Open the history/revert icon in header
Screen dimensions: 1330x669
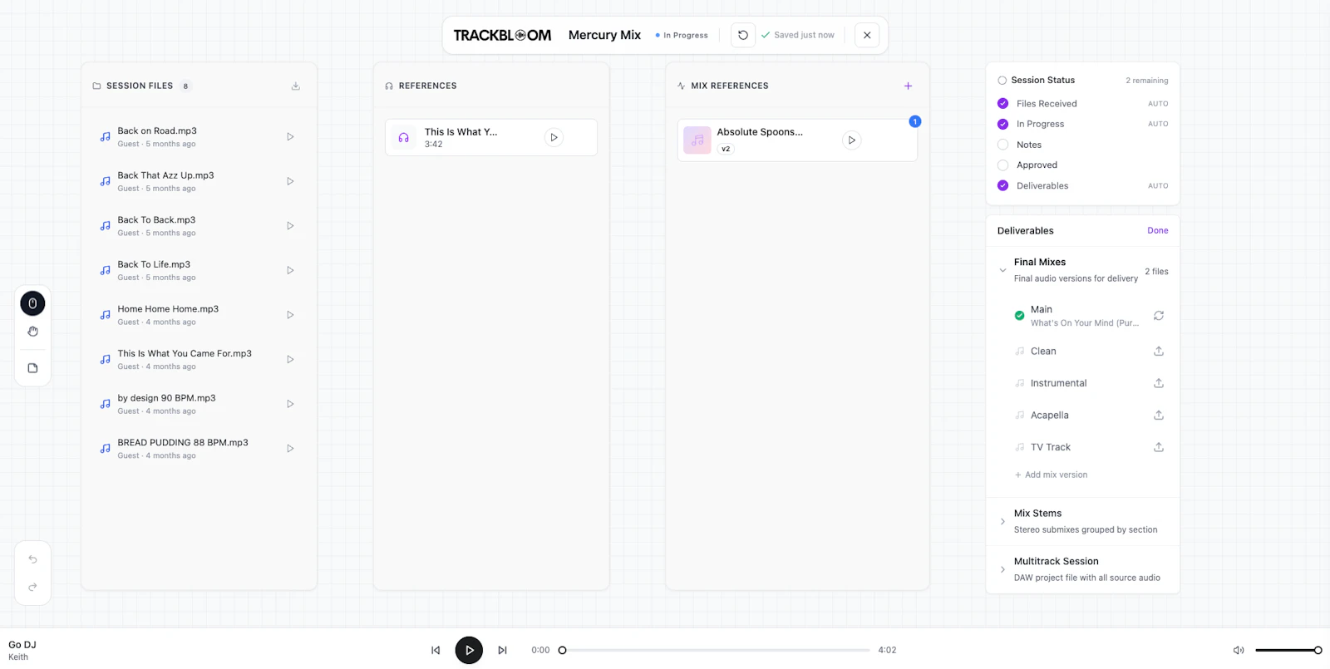pyautogui.click(x=743, y=36)
